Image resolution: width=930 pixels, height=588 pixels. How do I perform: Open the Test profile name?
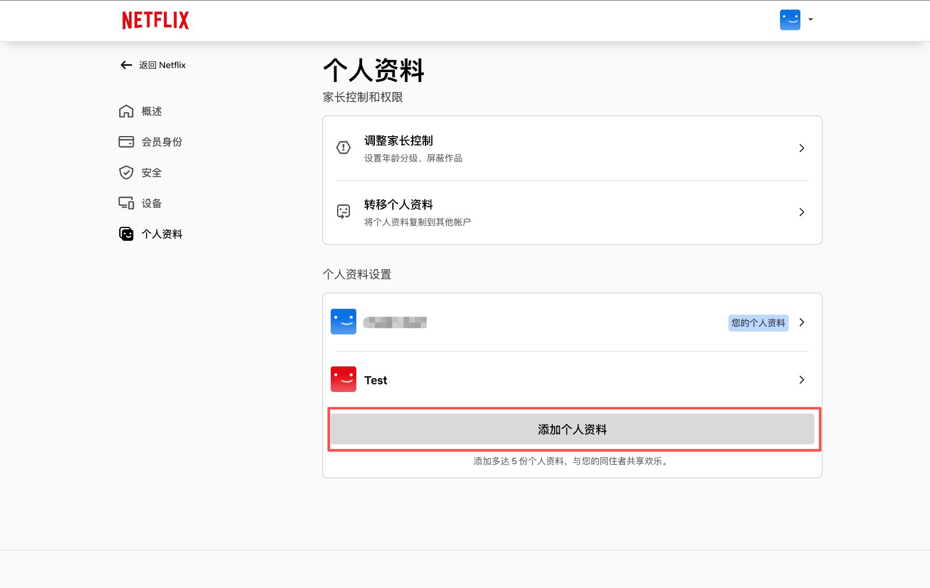pyautogui.click(x=375, y=380)
